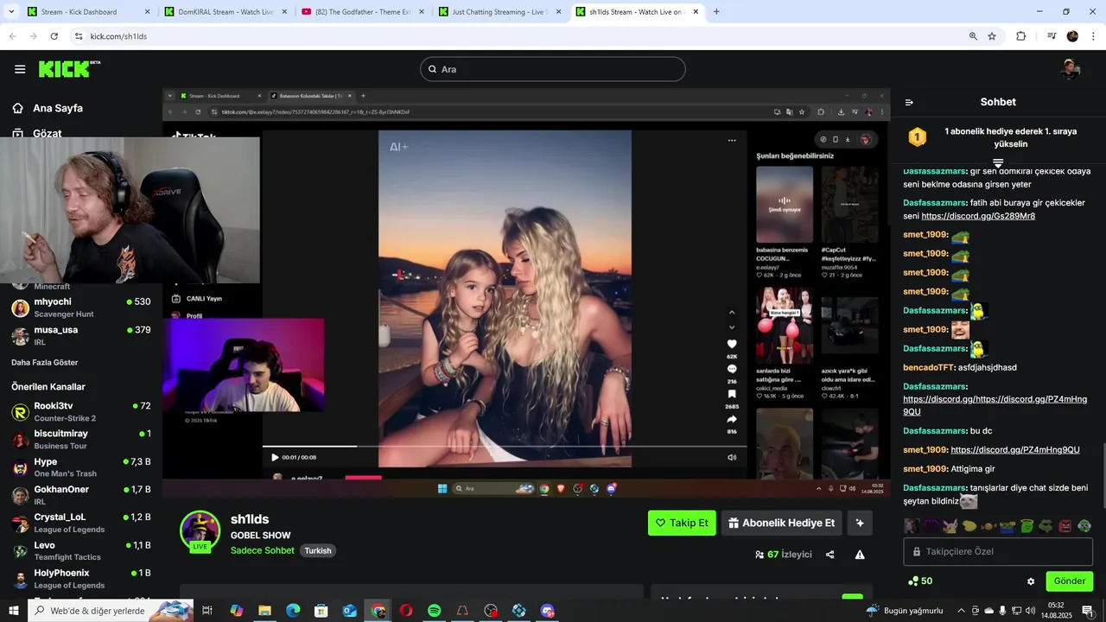The image size is (1106, 622).
Task: Collapse the Sohbet chat panel
Action: pyautogui.click(x=909, y=102)
